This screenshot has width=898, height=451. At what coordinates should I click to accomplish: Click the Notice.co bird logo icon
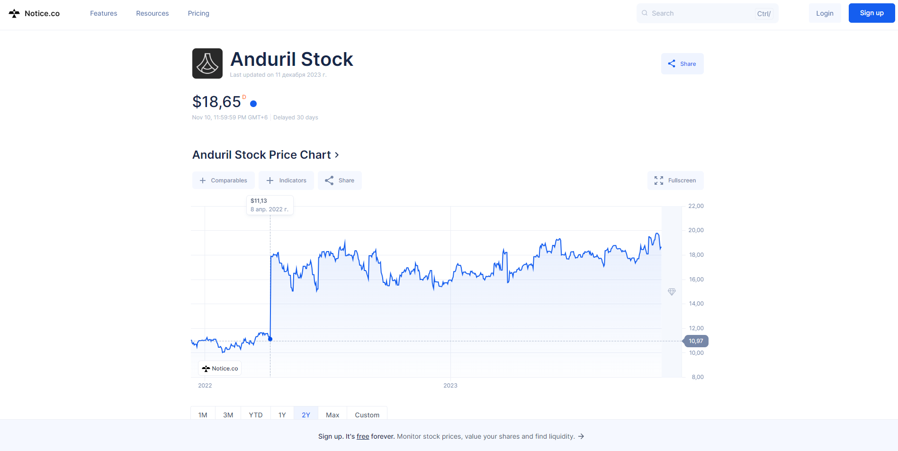click(14, 13)
